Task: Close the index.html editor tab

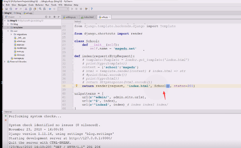Action: point(95,17)
